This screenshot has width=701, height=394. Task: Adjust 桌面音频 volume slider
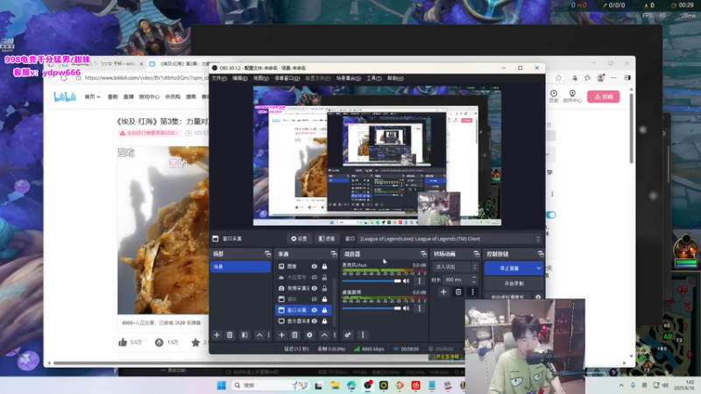coord(372,308)
